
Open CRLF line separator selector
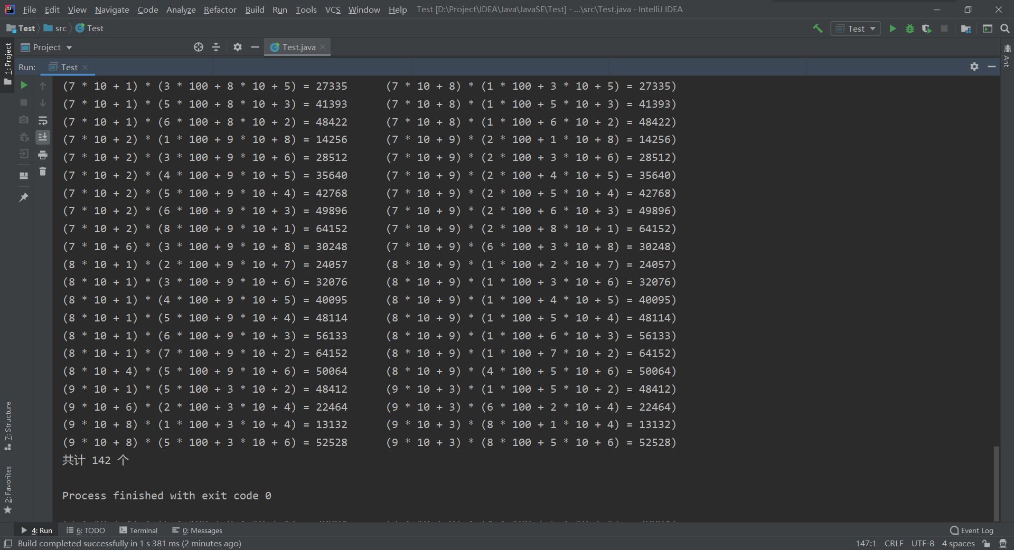[x=894, y=543]
